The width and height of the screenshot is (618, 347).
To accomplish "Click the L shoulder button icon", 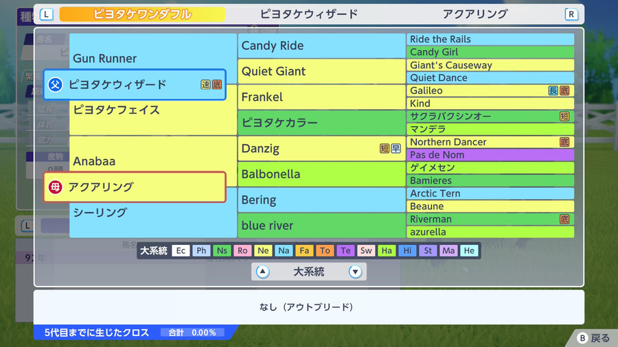I will (x=47, y=14).
